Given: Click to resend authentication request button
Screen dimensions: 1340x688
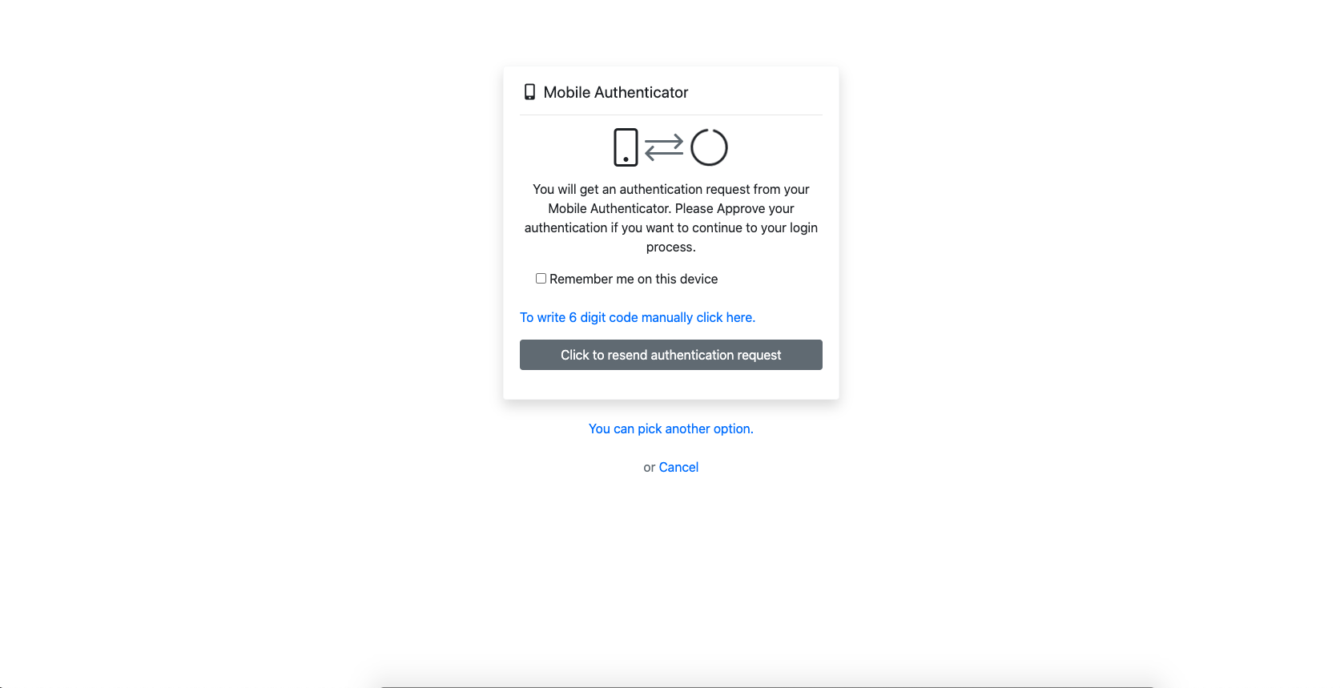Looking at the screenshot, I should point(671,355).
